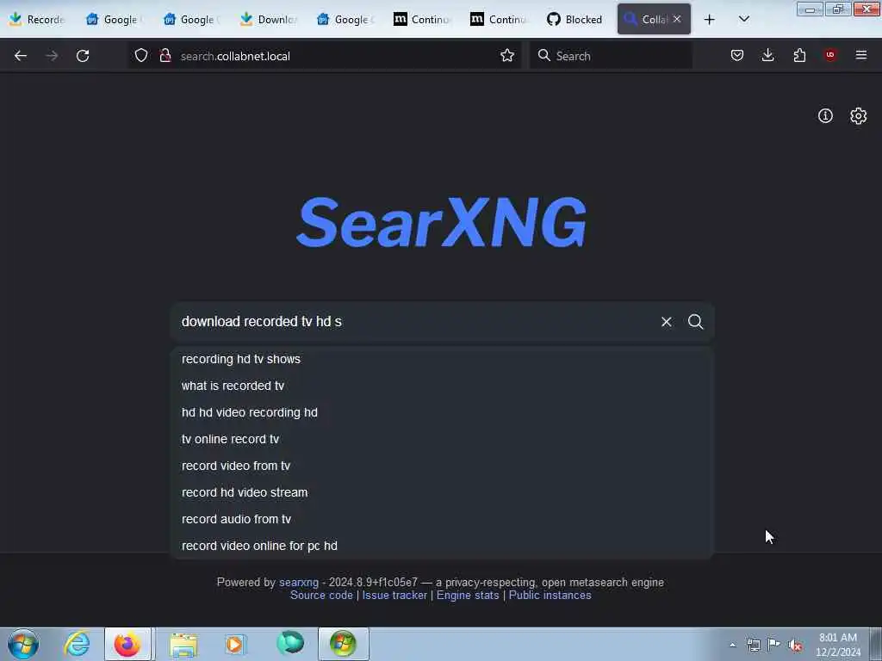The width and height of the screenshot is (882, 661).
Task: Submit search with the magnifier icon
Action: [696, 322]
